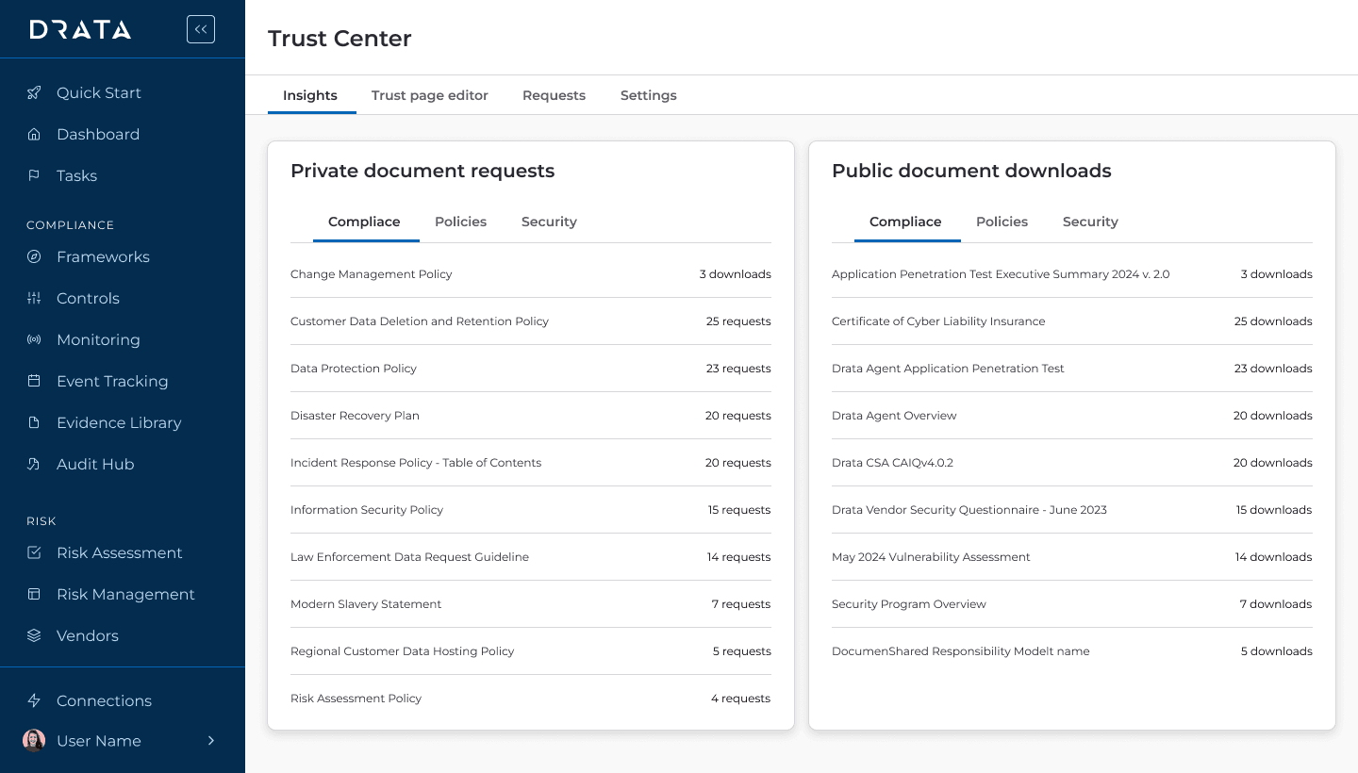Collapse the sidebar with double-chevron button

[201, 29]
